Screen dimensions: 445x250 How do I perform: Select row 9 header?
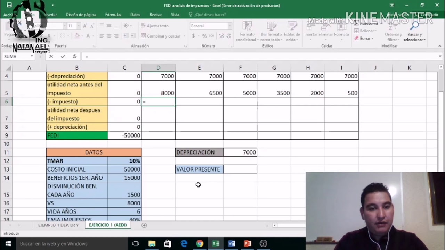tap(6, 135)
